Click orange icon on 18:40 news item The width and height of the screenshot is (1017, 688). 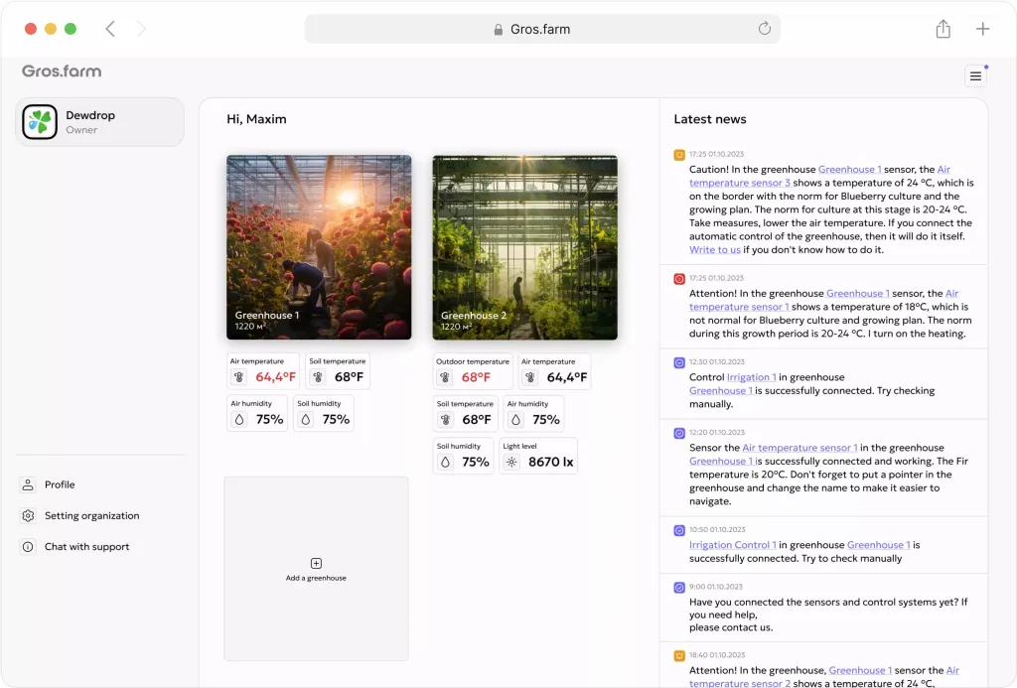tap(679, 656)
